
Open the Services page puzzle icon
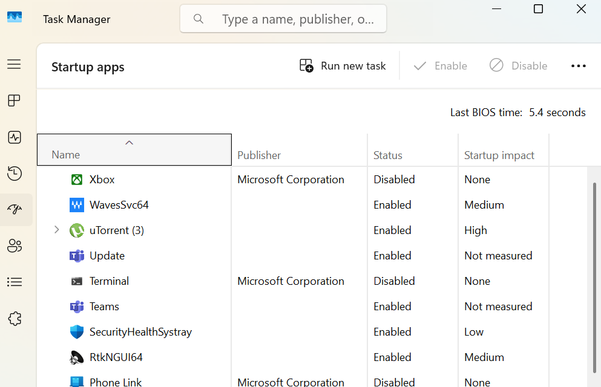(x=14, y=319)
